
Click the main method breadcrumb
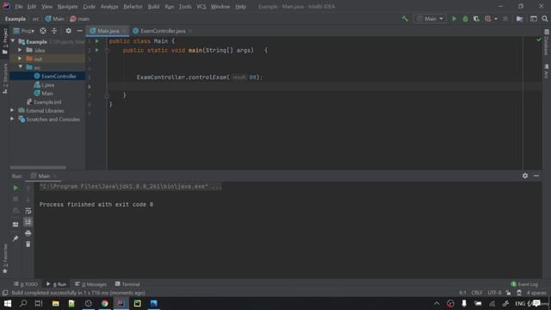(x=80, y=19)
